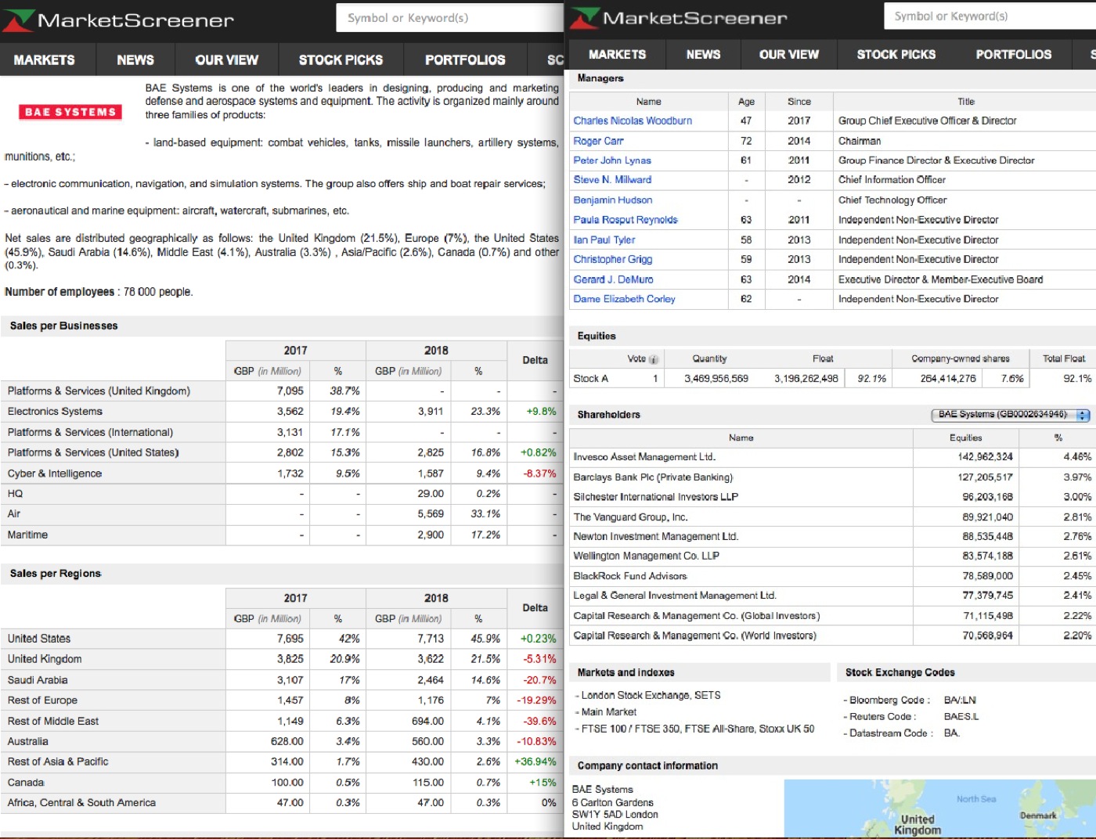Click the Sales per Businesses heading
1096x839 pixels.
click(x=64, y=326)
